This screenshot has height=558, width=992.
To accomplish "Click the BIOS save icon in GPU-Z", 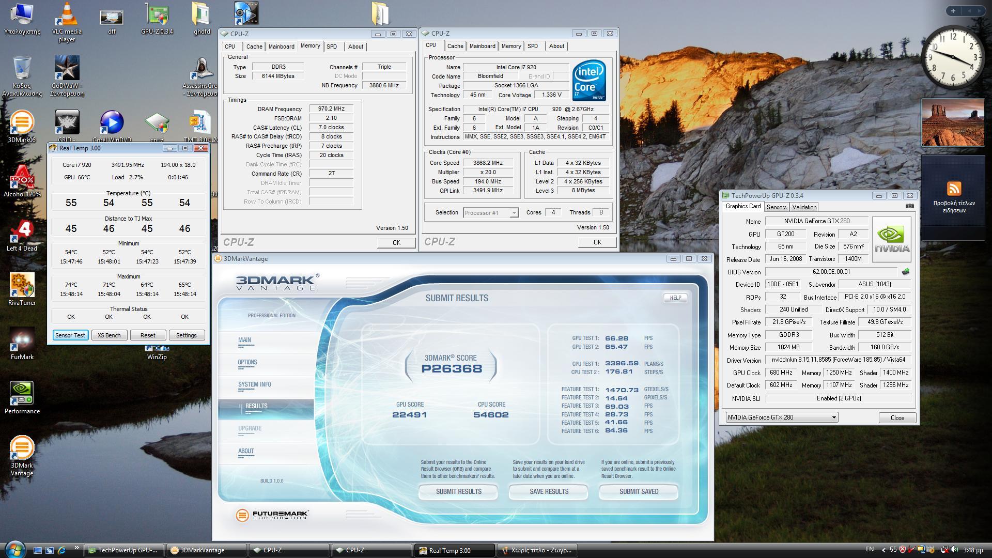I will click(905, 272).
